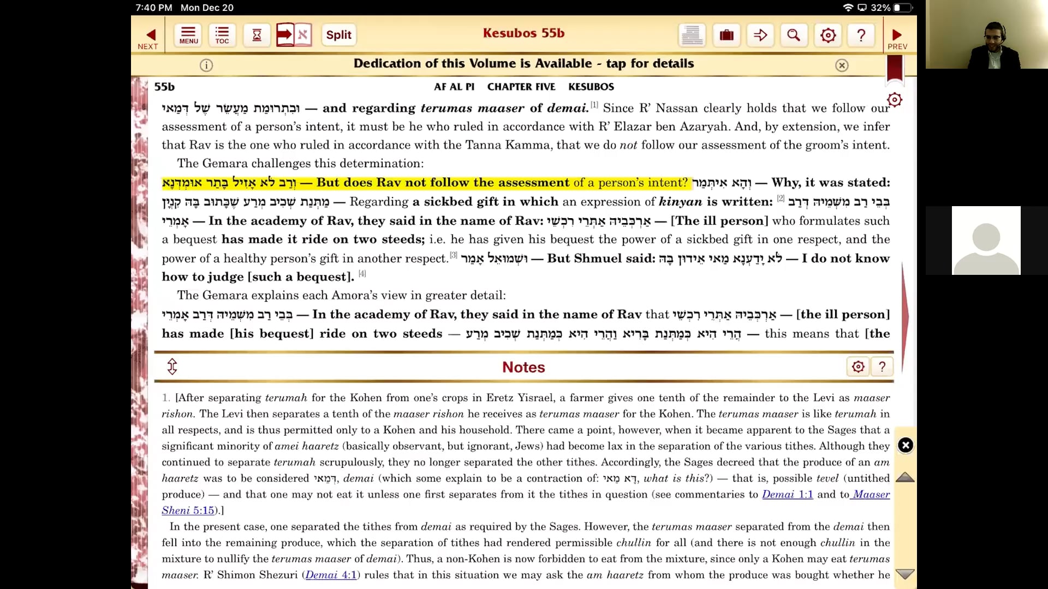Tap the dedication info icon

click(x=206, y=65)
